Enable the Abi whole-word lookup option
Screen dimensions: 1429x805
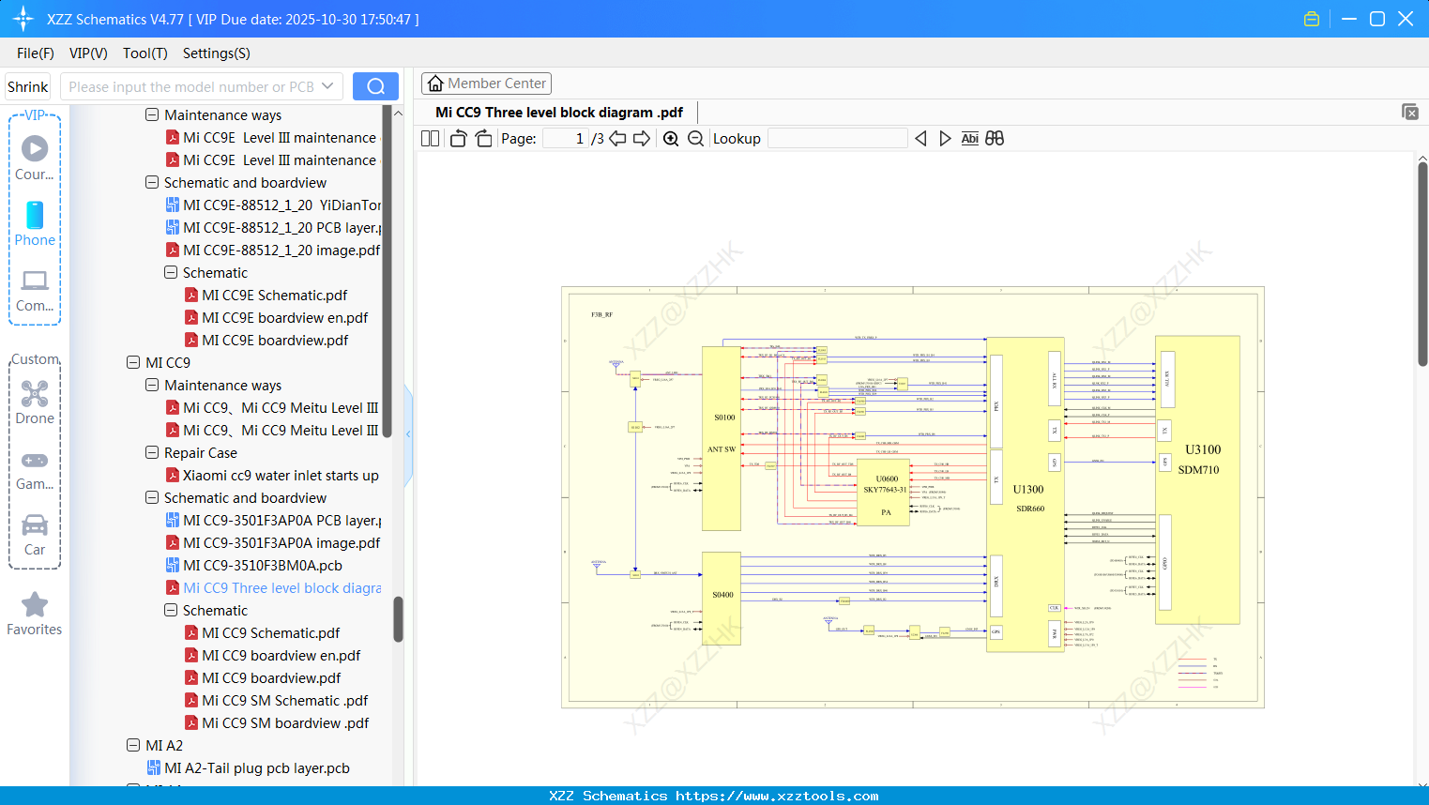click(x=969, y=138)
